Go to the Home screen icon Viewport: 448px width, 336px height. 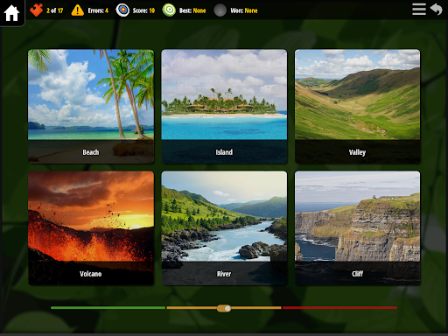click(11, 13)
